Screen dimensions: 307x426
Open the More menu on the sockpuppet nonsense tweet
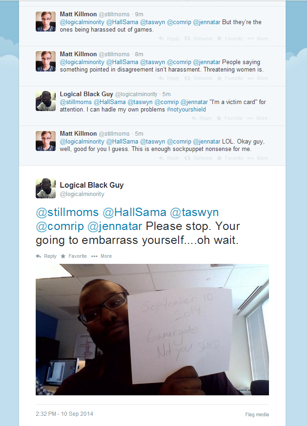258,158
